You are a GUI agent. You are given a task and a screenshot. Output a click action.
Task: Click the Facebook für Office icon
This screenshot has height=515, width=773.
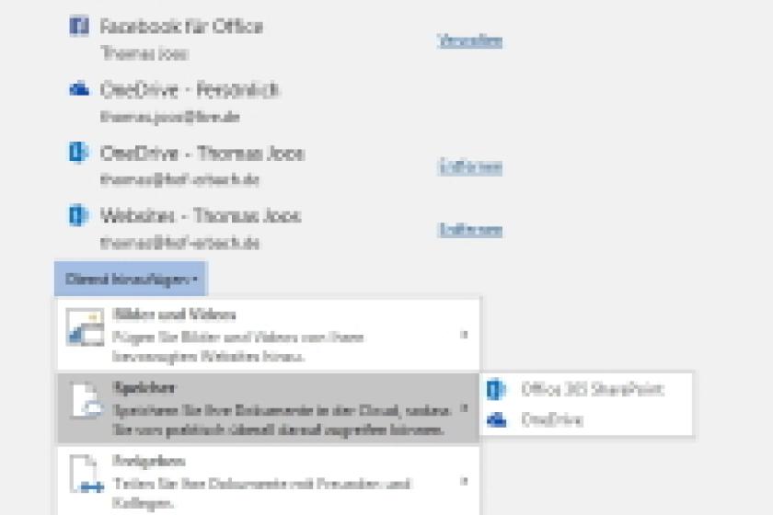(x=79, y=26)
